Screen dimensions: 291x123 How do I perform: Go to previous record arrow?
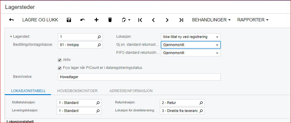click(x=154, y=20)
